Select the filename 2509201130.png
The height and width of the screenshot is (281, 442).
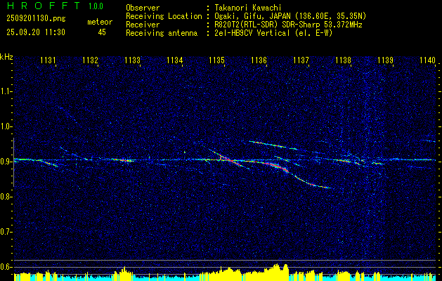pos(36,19)
